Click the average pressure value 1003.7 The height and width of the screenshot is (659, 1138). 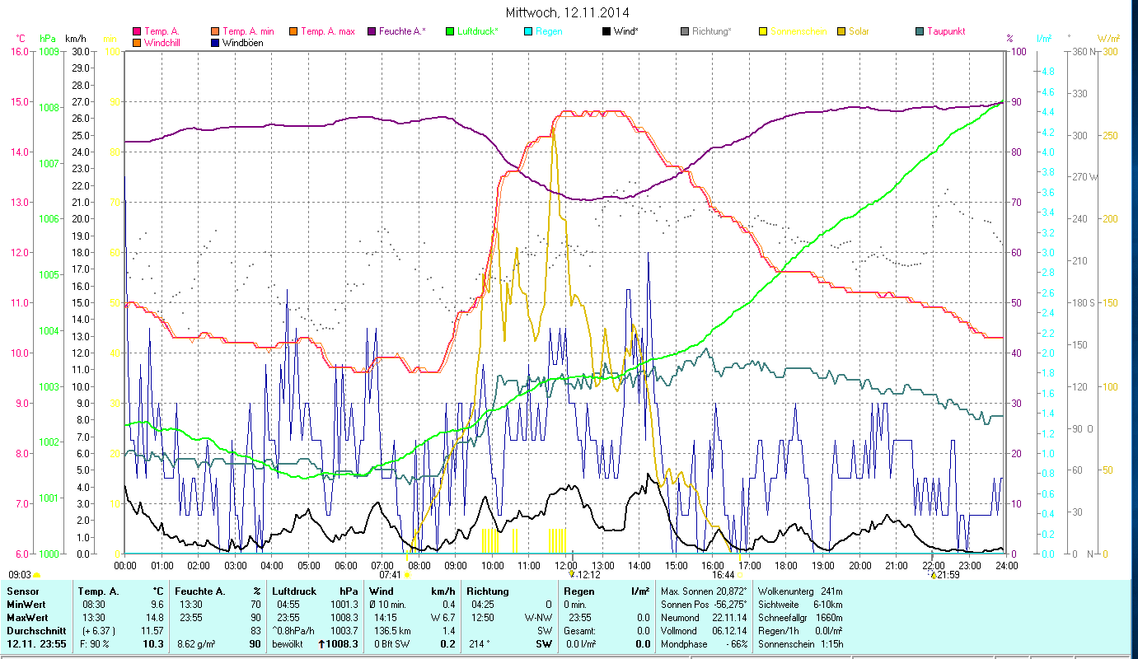tap(345, 631)
